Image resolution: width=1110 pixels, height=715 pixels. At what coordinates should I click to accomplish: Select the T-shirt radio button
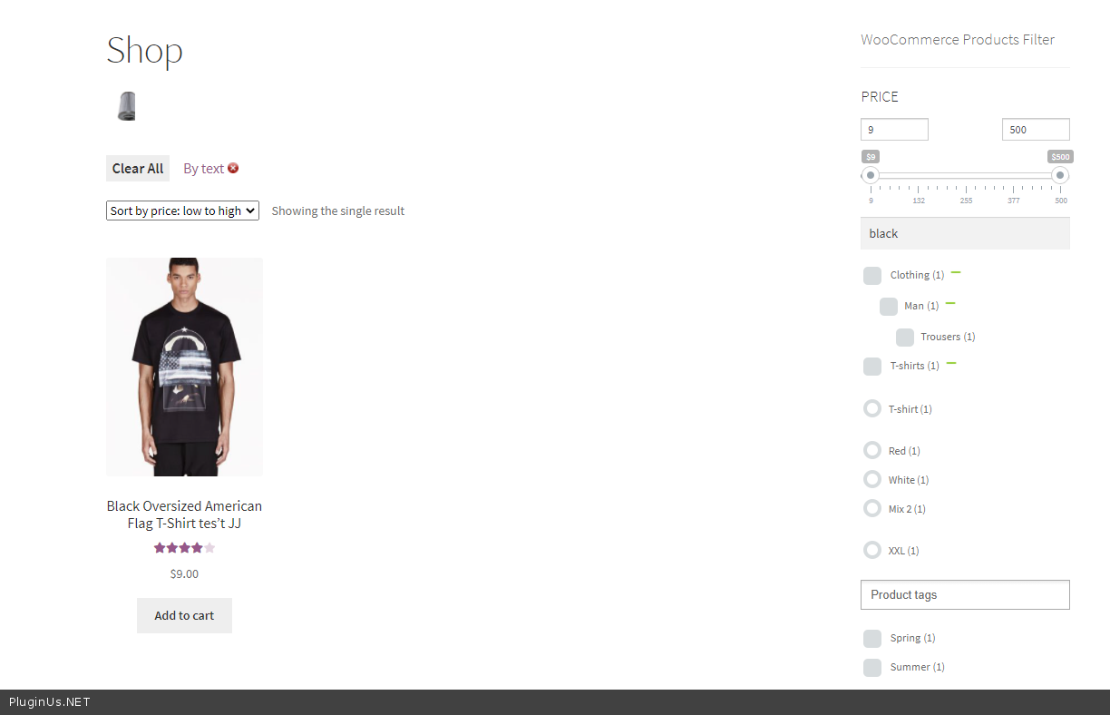[x=872, y=408]
